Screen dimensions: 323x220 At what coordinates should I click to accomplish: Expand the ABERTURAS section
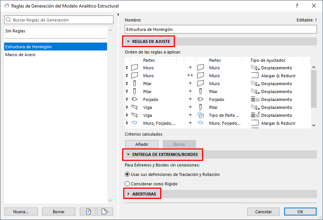128,194
